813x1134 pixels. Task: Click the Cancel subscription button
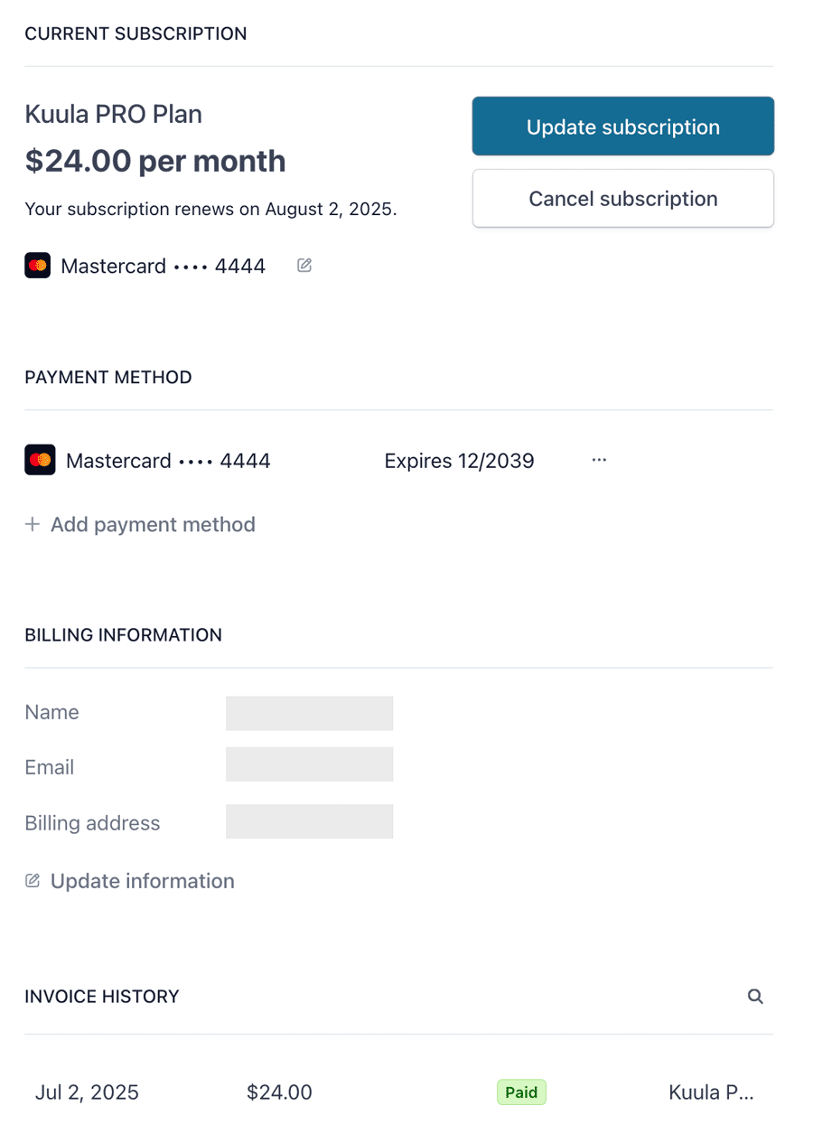[622, 199]
